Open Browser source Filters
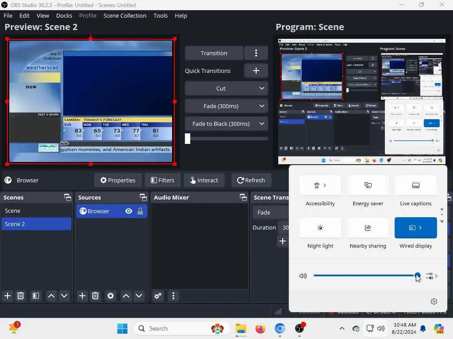The image size is (453, 339). [x=163, y=180]
